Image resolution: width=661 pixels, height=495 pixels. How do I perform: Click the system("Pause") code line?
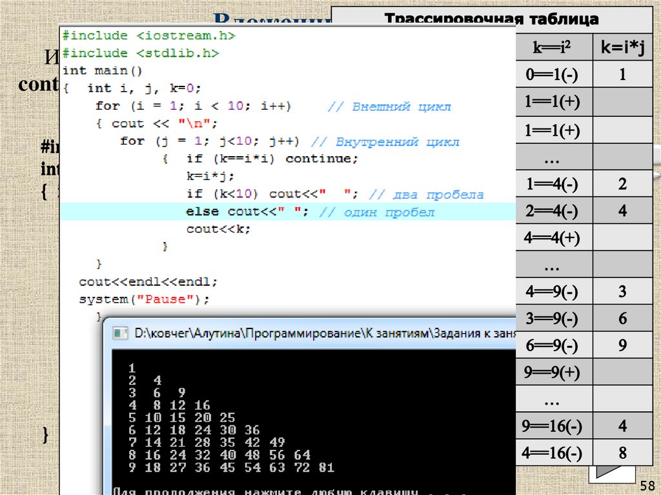click(x=145, y=299)
